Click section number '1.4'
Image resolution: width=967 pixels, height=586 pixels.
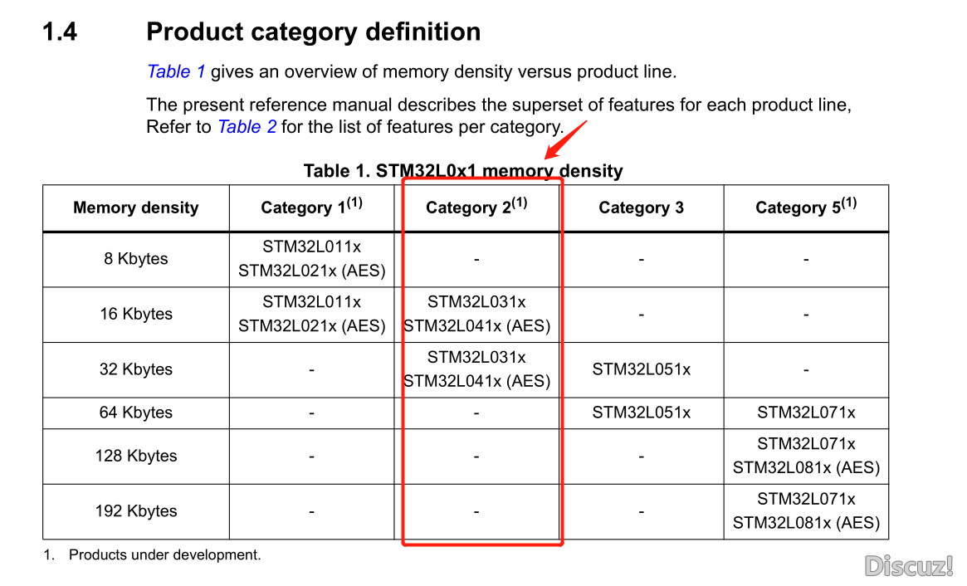60,32
